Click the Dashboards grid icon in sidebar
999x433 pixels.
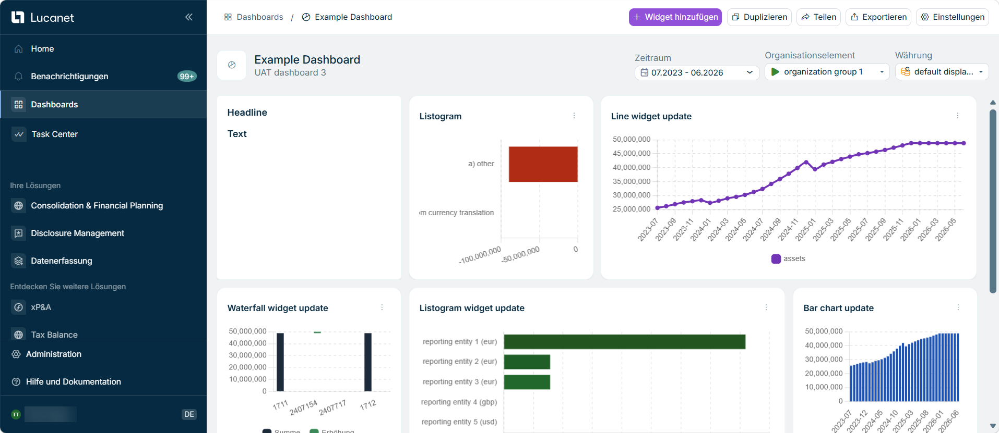(x=19, y=104)
